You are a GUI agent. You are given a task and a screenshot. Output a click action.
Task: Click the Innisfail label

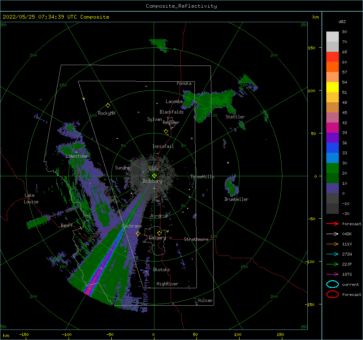[163, 146]
